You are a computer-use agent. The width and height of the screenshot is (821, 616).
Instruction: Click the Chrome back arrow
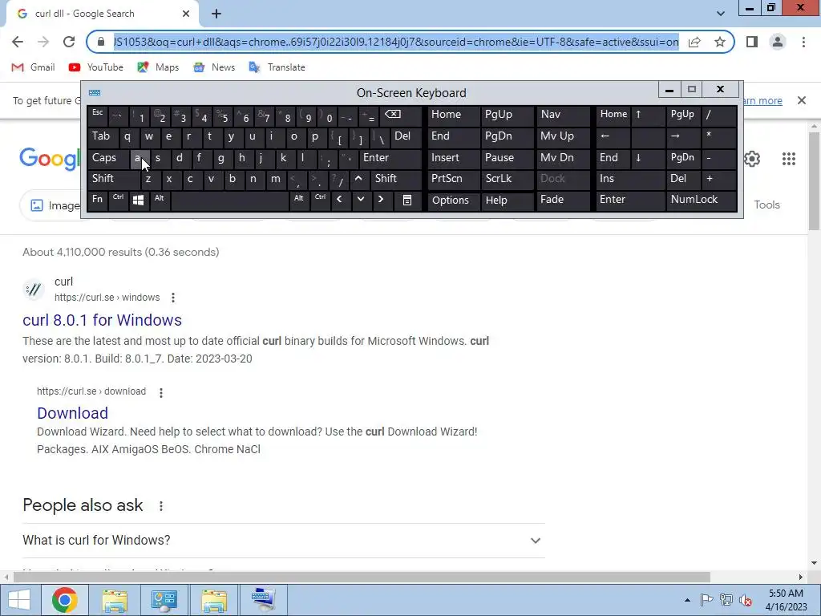[x=18, y=42]
